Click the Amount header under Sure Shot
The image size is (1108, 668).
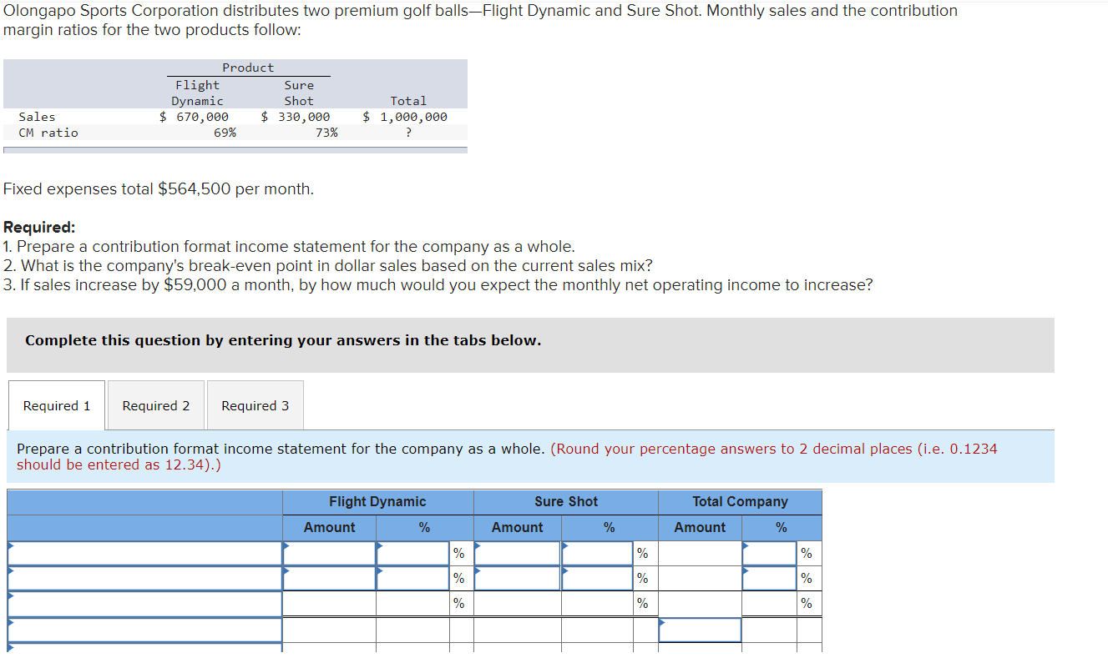(x=517, y=527)
